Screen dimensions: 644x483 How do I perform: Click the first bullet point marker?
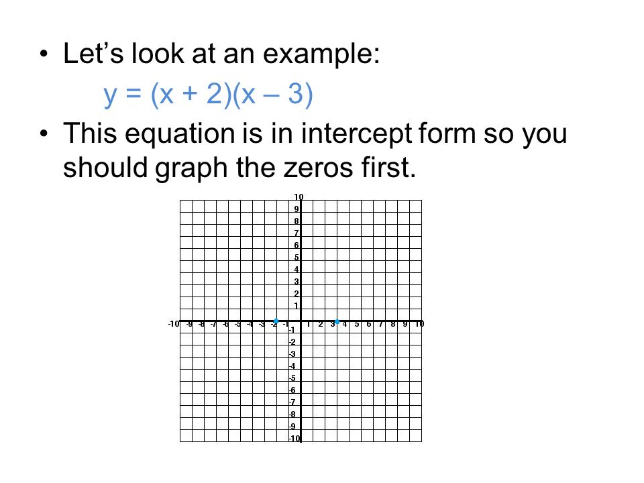(x=44, y=54)
